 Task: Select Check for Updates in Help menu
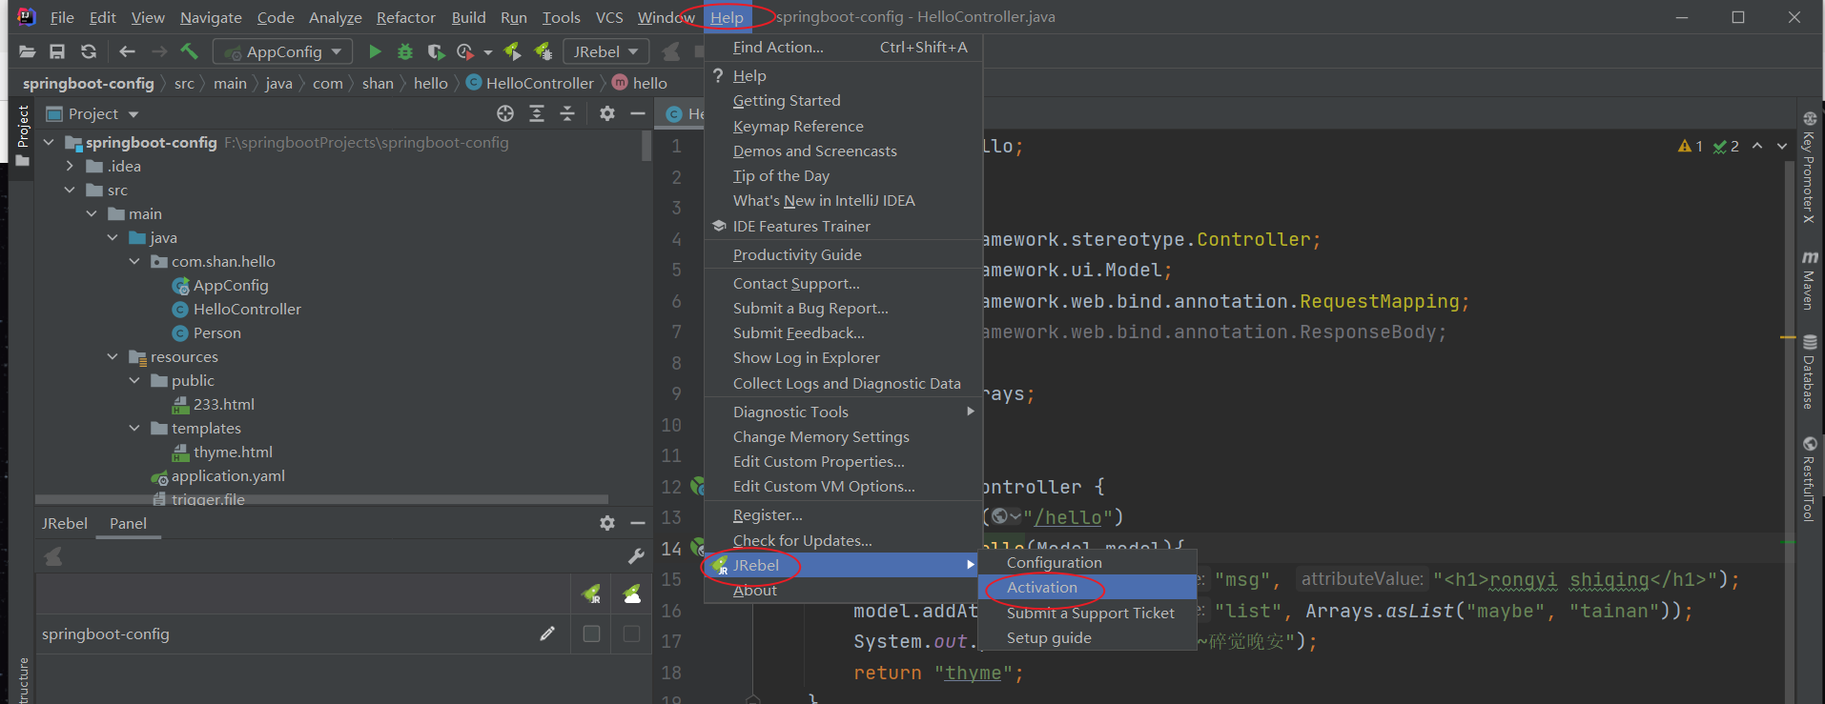(843, 540)
